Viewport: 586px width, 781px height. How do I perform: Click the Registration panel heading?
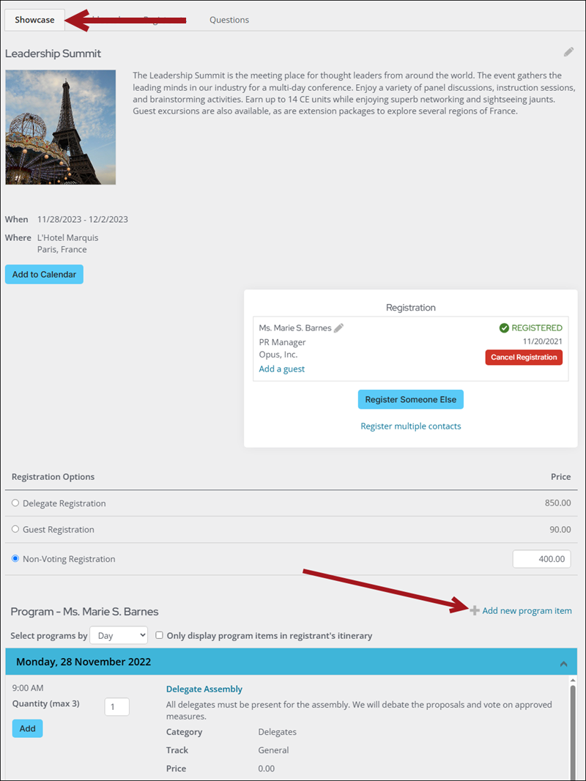pos(411,307)
